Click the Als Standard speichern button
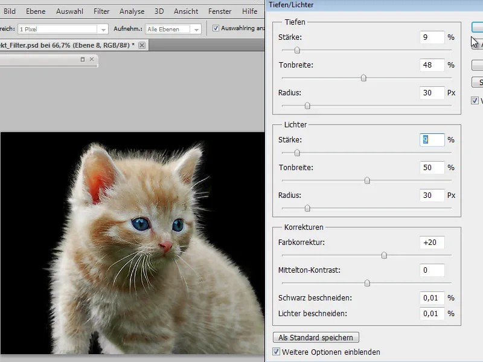Viewport: 483px width, 362px height. (316, 337)
